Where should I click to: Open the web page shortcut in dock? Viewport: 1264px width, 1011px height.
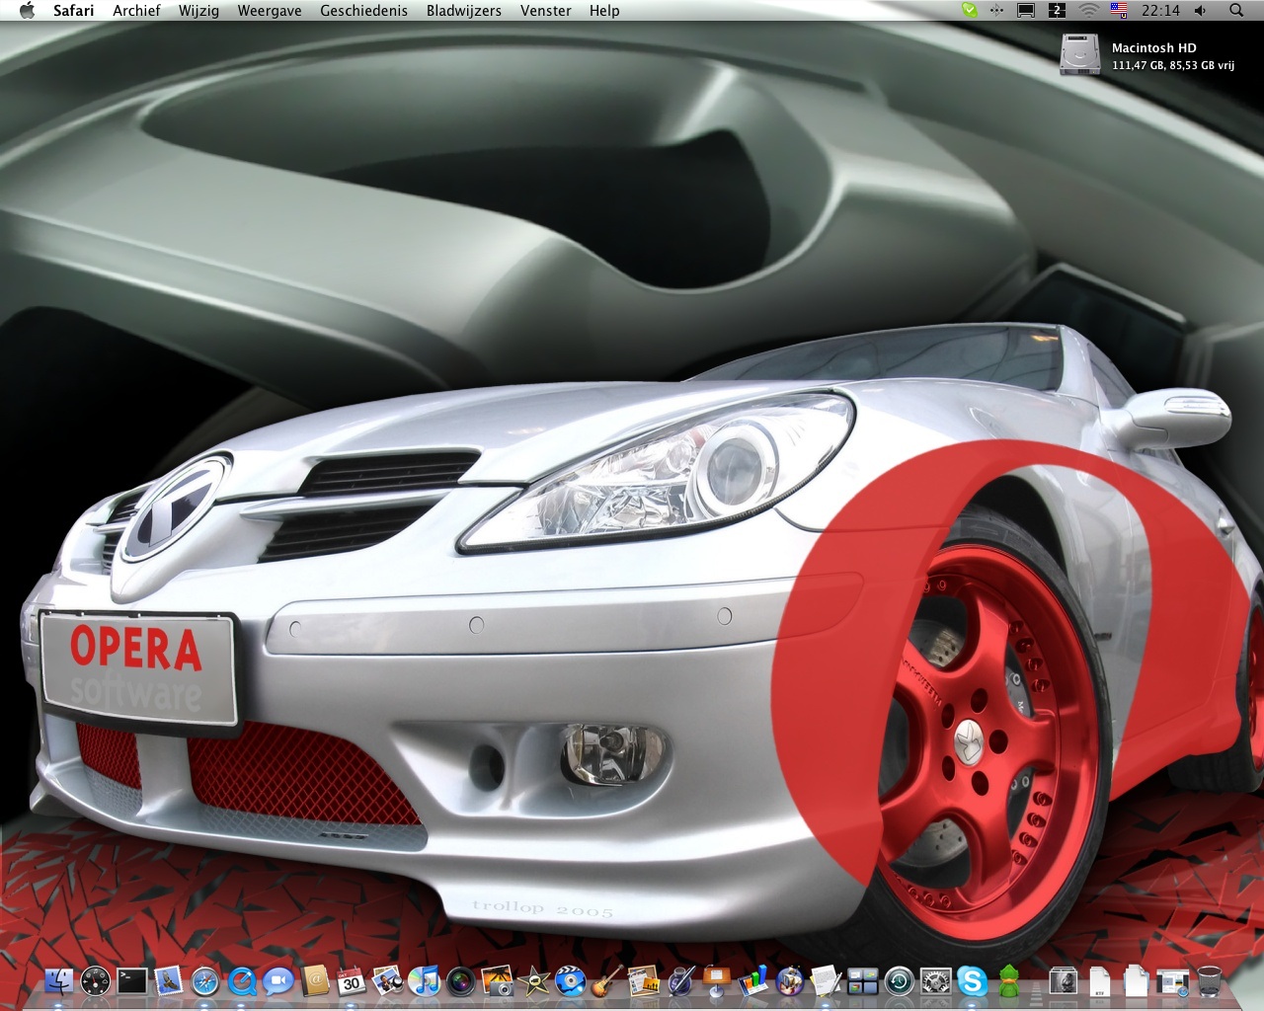[1173, 980]
